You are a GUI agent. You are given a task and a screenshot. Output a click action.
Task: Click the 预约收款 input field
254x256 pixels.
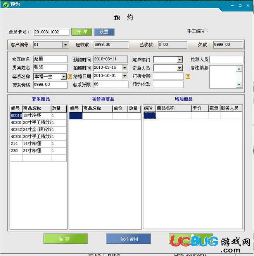(168, 84)
